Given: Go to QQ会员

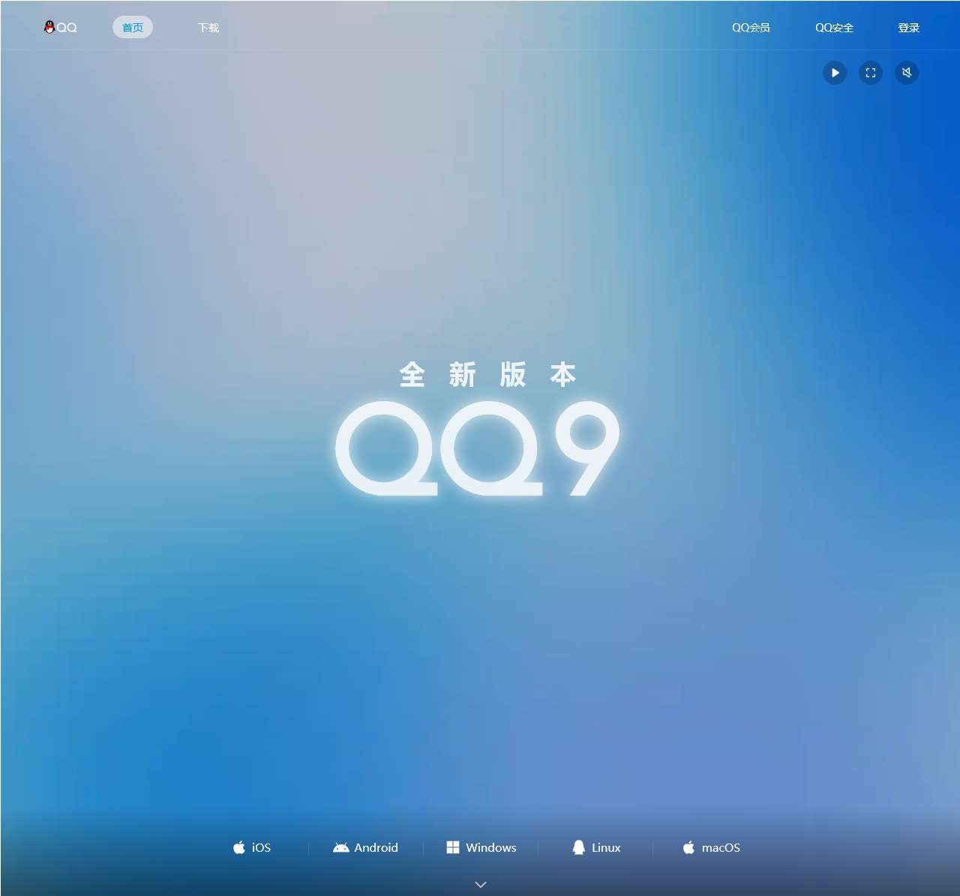Looking at the screenshot, I should [x=751, y=28].
